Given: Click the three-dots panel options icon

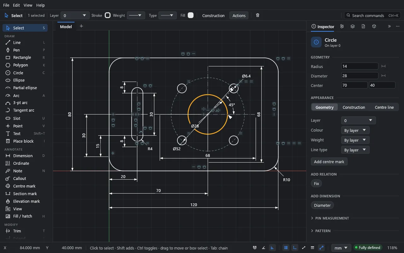Looking at the screenshot, I should click(x=398, y=27).
